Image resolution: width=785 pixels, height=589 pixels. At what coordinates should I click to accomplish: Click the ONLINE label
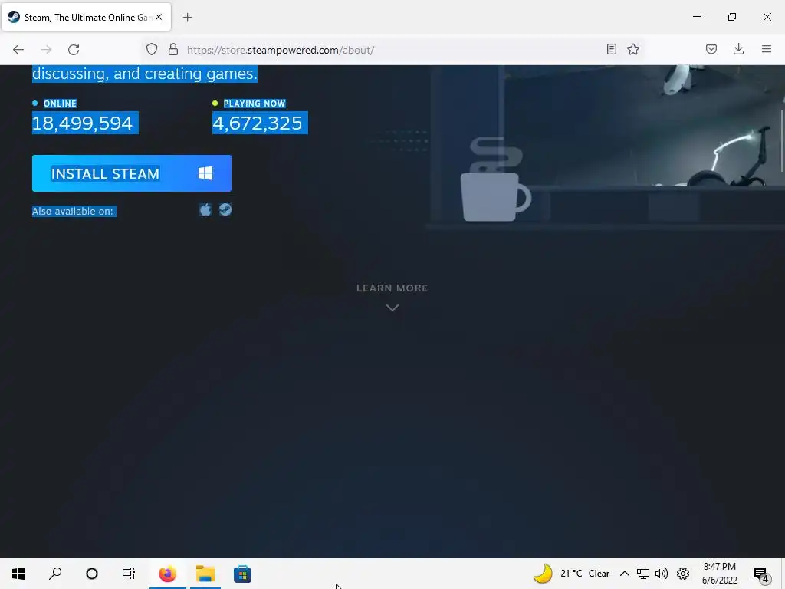pyautogui.click(x=60, y=104)
